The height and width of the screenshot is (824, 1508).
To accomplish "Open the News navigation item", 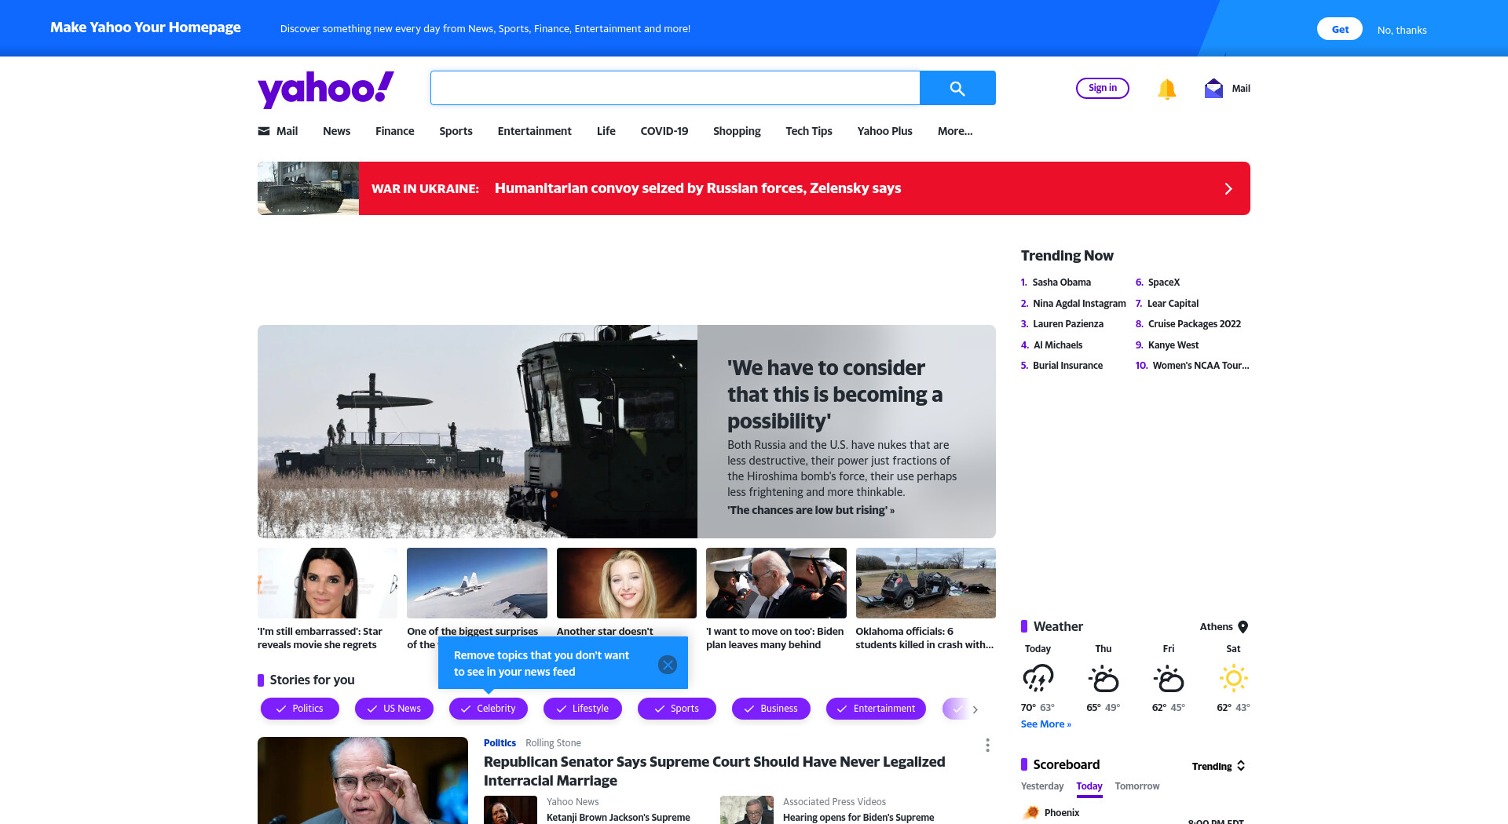I will pos(337,131).
